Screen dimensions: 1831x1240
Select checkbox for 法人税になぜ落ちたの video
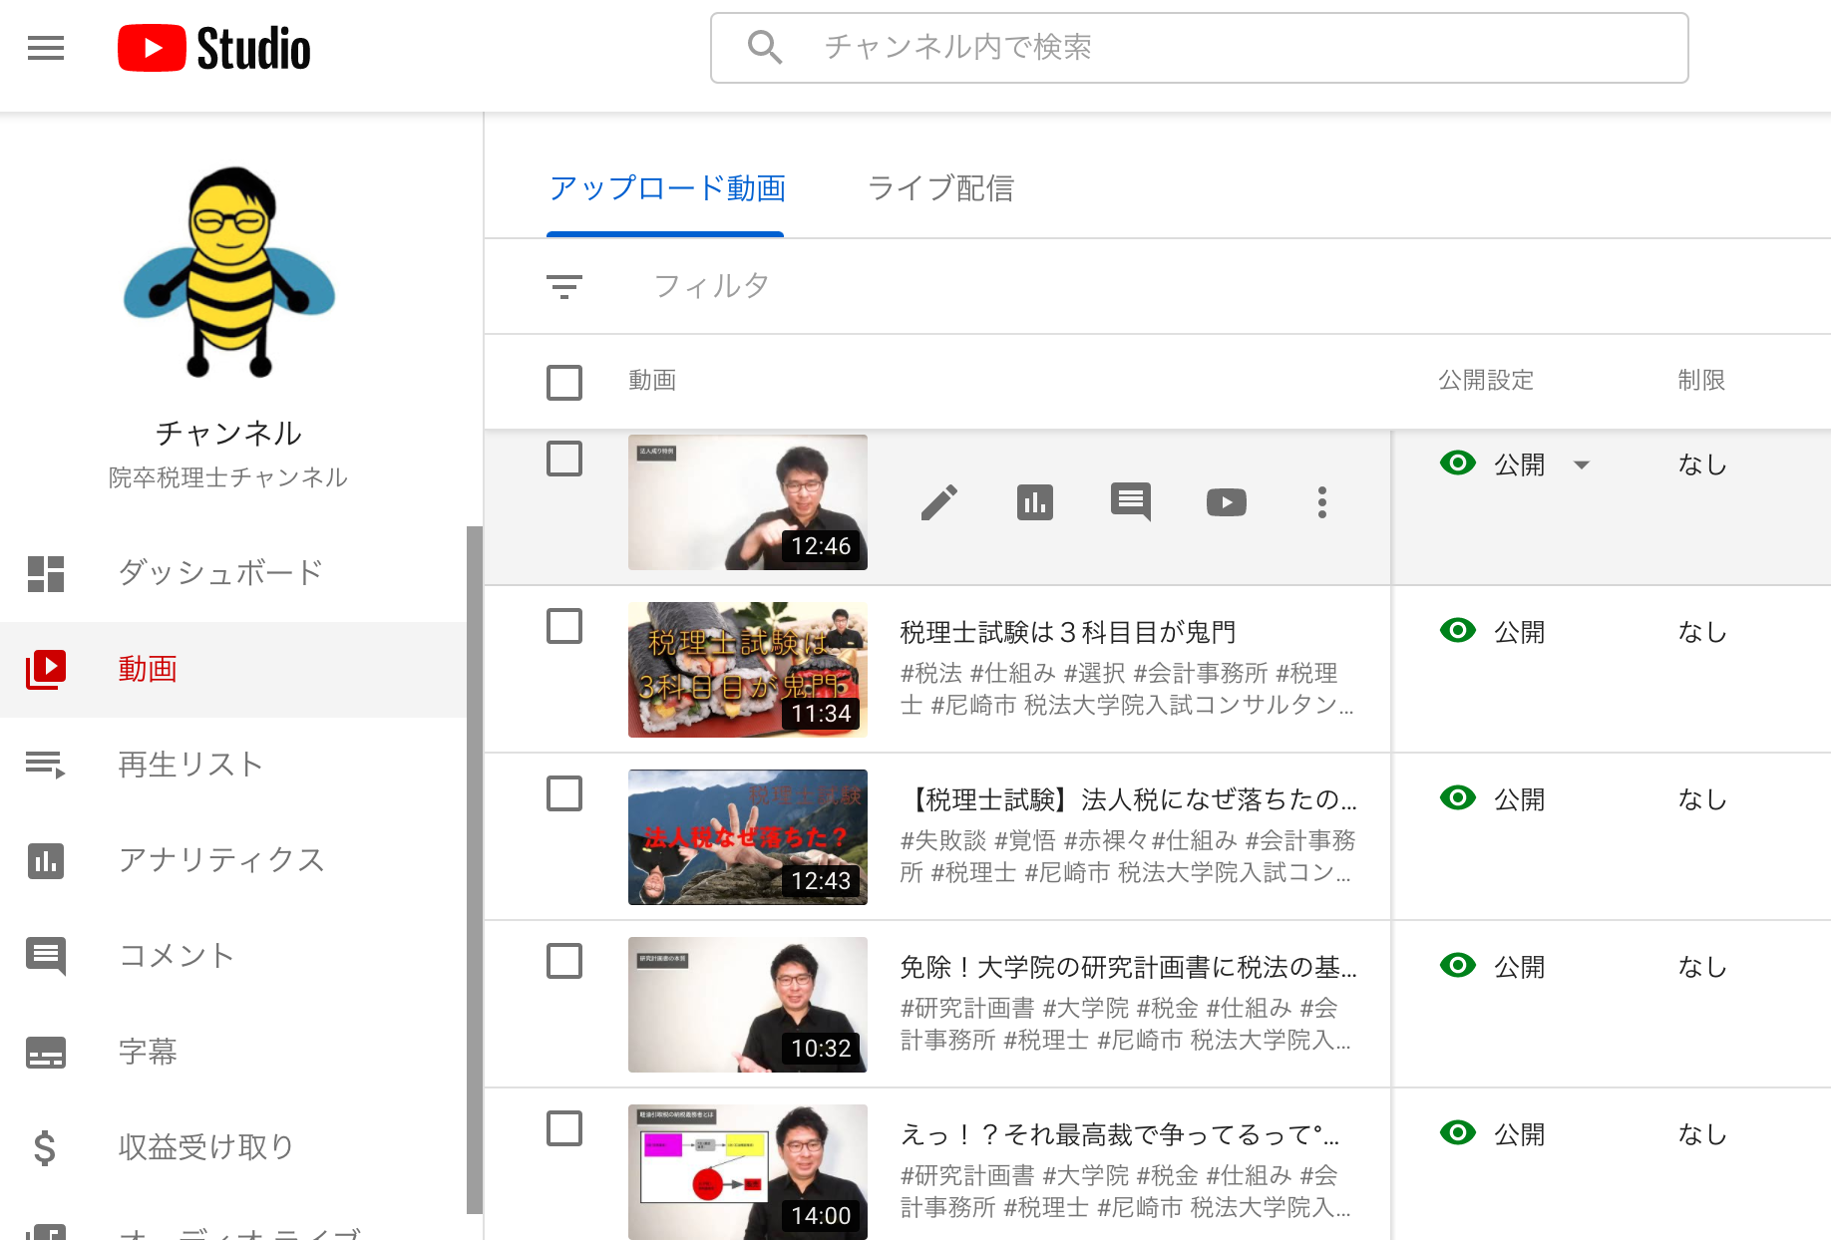point(564,793)
